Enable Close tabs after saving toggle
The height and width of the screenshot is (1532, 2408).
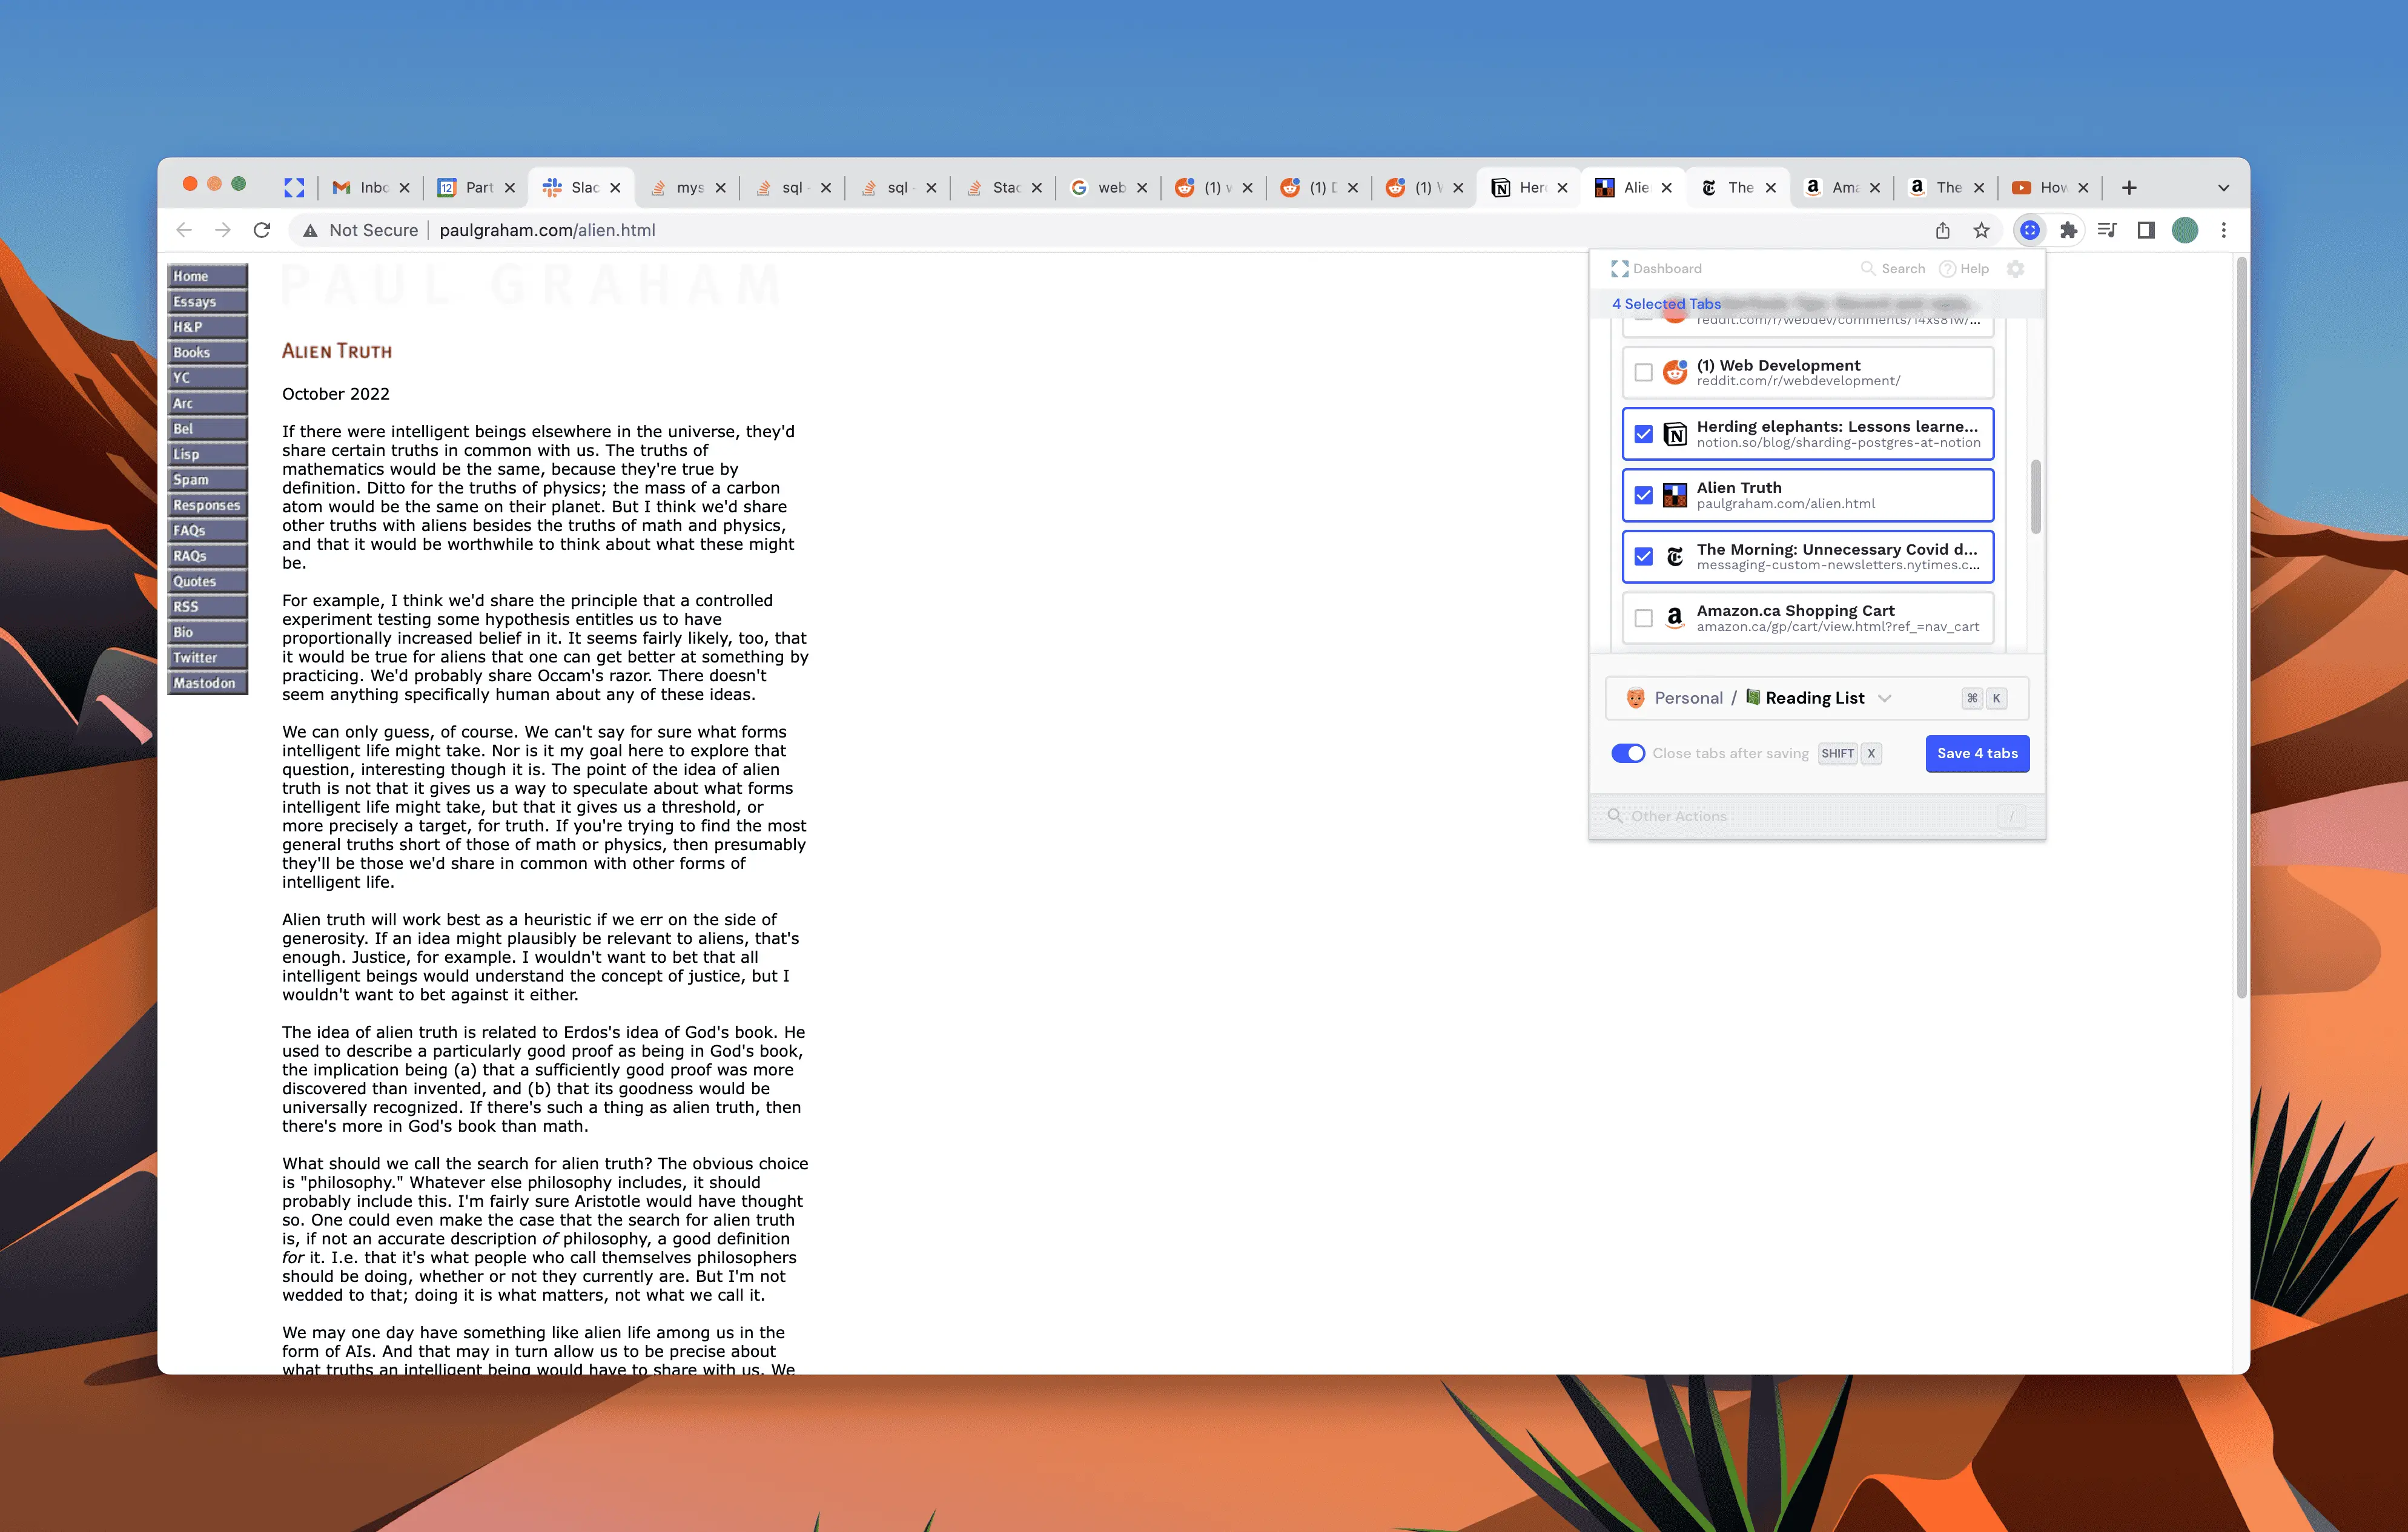coord(1629,753)
